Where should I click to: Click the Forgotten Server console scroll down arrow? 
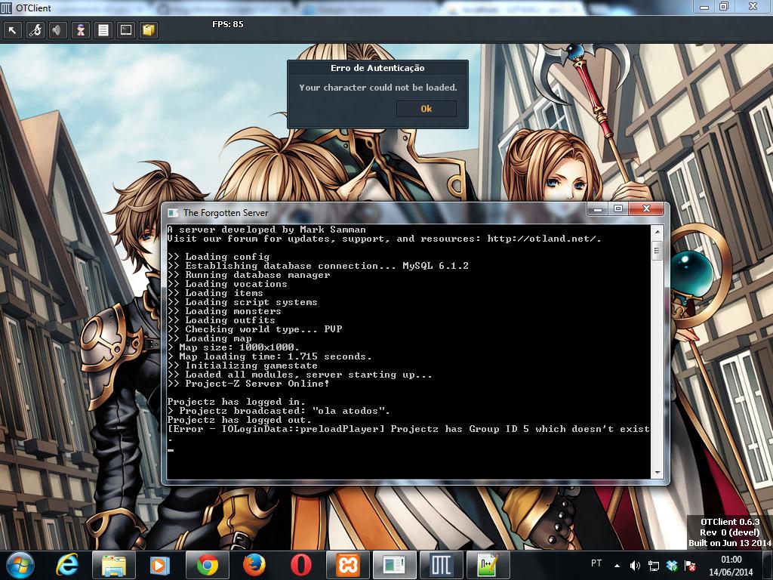coord(658,473)
